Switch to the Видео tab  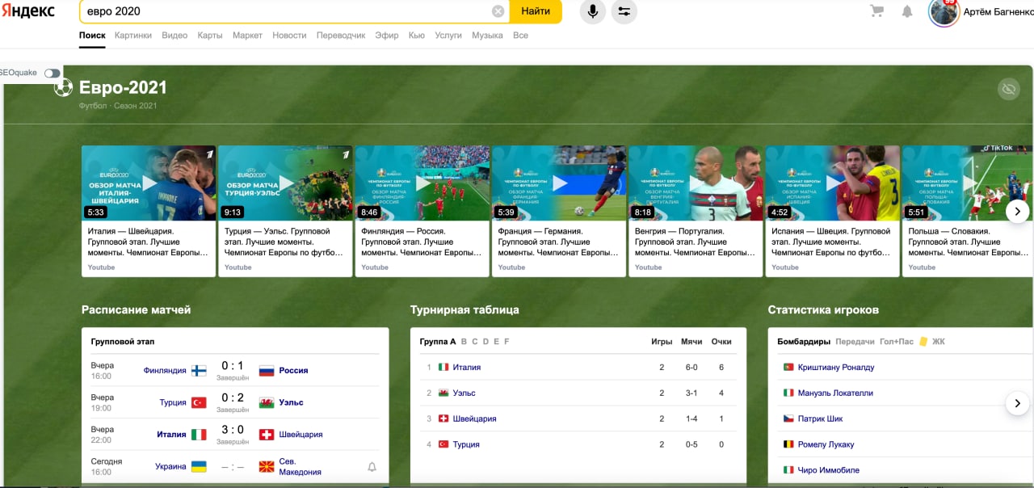[x=174, y=36]
